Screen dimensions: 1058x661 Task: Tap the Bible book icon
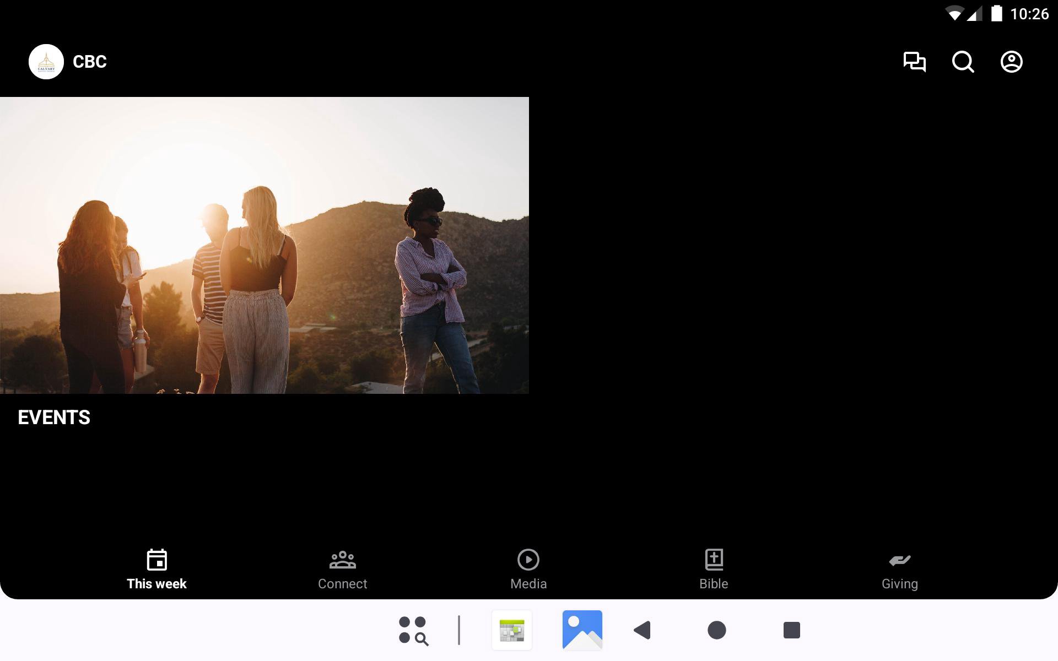pos(714,560)
